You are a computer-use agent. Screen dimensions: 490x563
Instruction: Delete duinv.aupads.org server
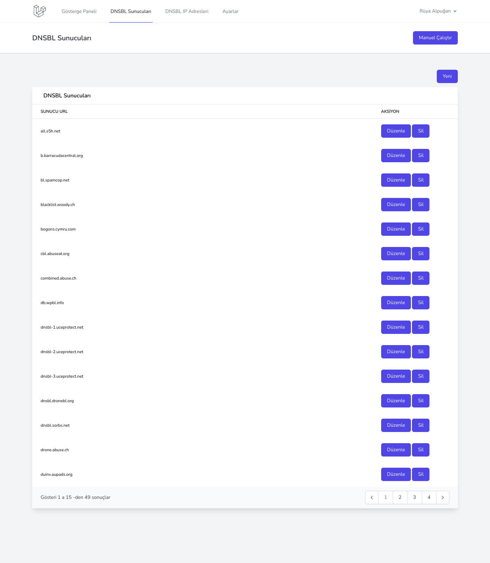coord(421,474)
